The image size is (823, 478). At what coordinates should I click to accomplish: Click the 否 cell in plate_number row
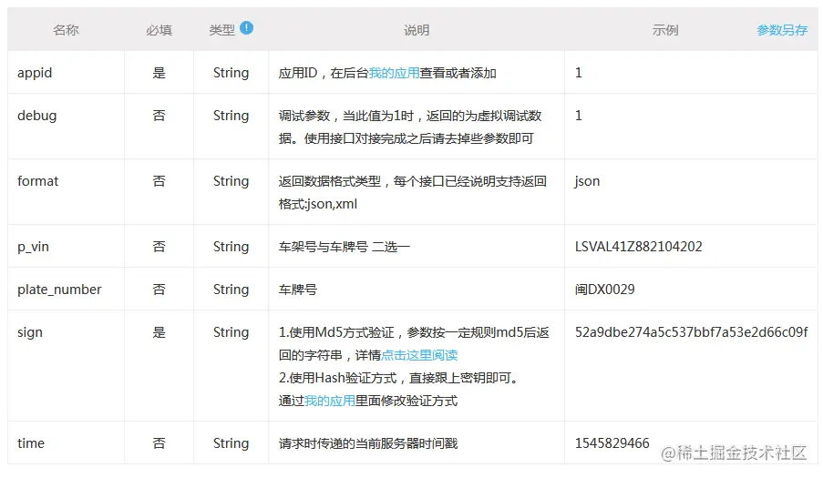click(x=159, y=290)
